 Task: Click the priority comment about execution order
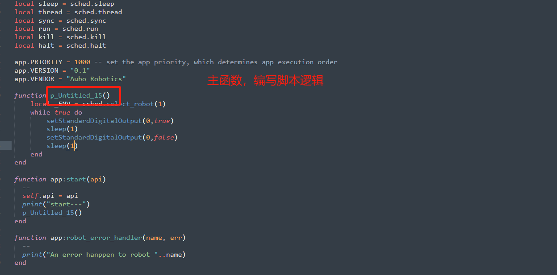(216, 62)
